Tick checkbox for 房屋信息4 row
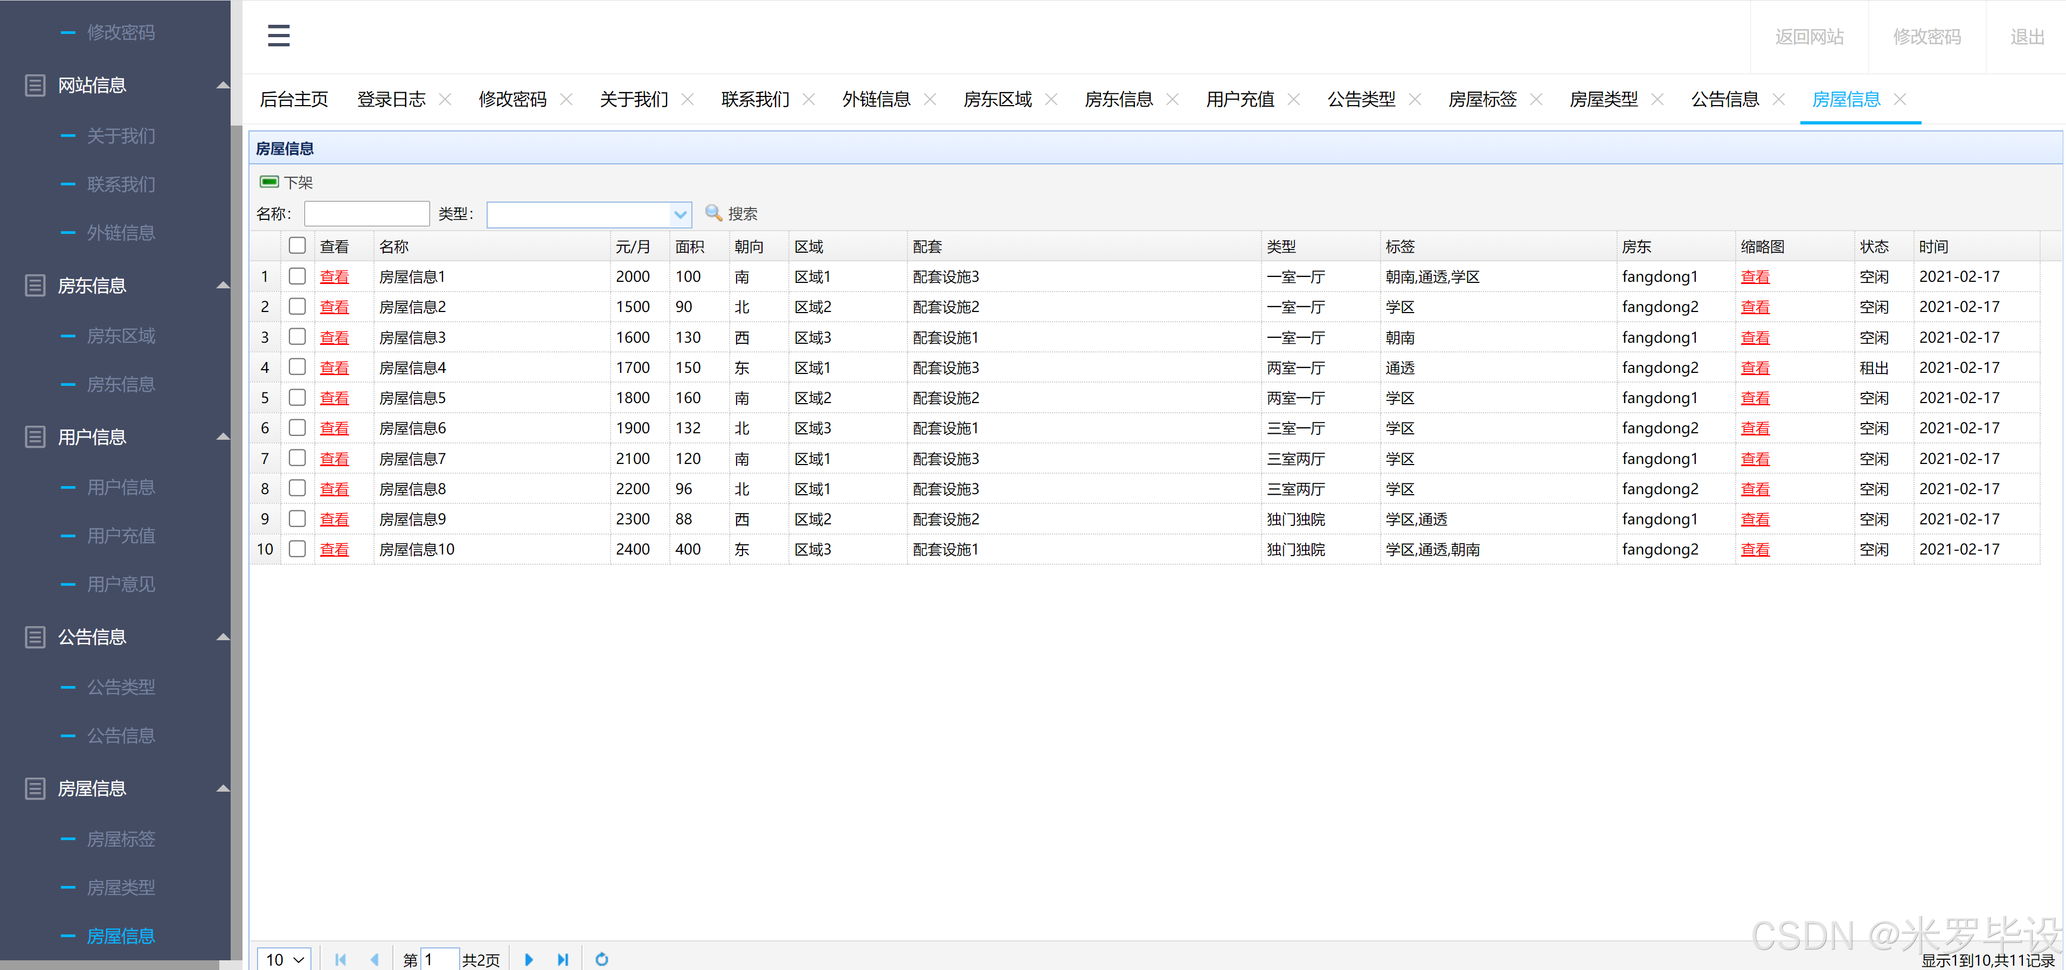The width and height of the screenshot is (2066, 970). [x=297, y=368]
